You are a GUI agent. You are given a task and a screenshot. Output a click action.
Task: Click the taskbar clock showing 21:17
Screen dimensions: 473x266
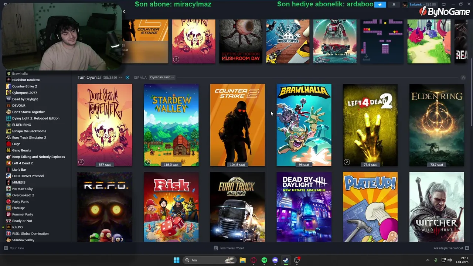tap(462, 260)
